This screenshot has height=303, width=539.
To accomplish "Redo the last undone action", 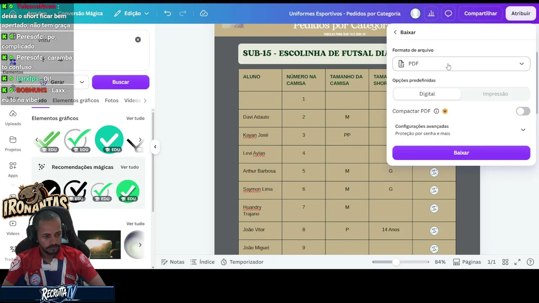I will [183, 13].
